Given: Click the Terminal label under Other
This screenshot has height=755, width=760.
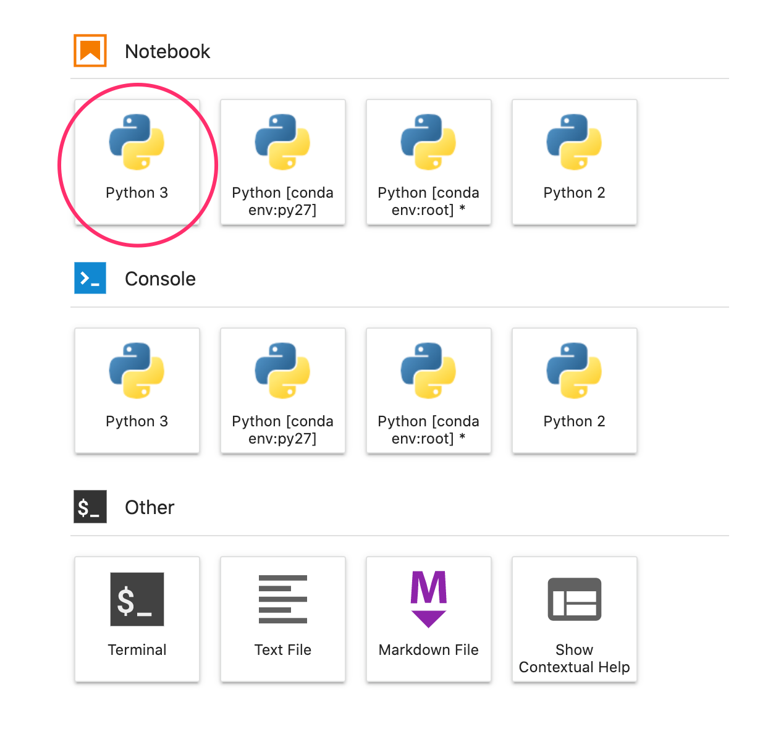Looking at the screenshot, I should pos(137,650).
